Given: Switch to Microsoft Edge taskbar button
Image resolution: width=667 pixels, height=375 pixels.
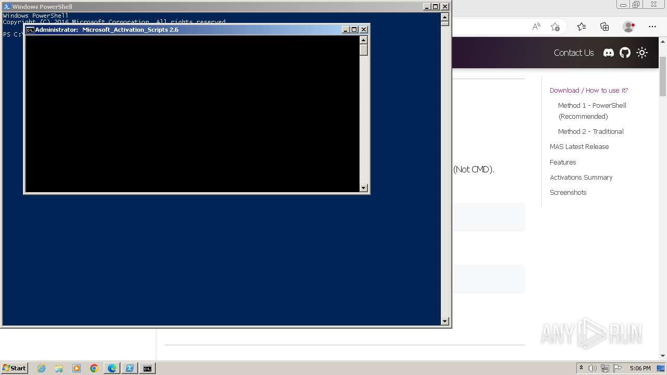Looking at the screenshot, I should [112, 368].
